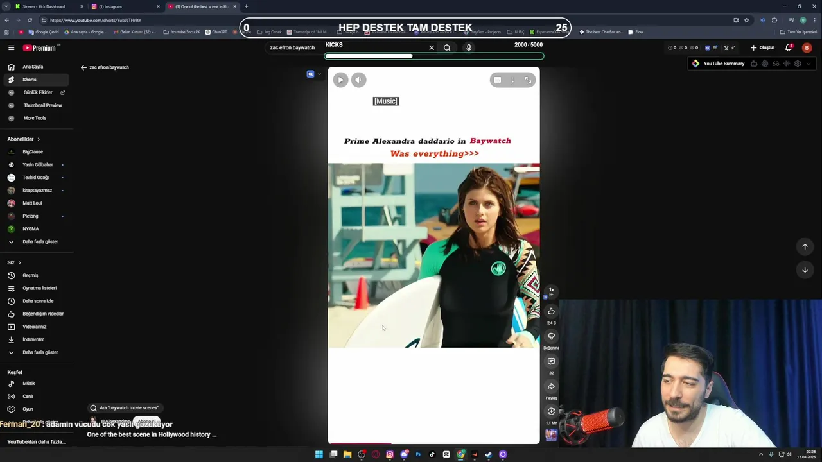
Task: Open the account avatar B menu
Action: coord(807,47)
